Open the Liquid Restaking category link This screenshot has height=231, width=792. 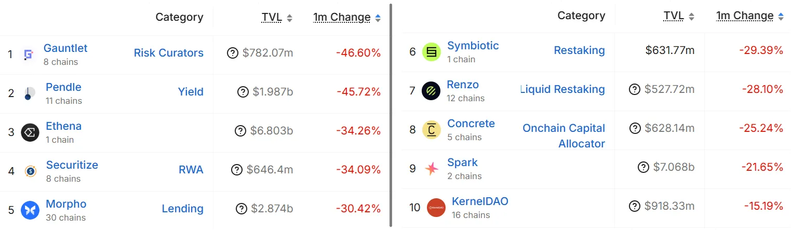point(563,89)
